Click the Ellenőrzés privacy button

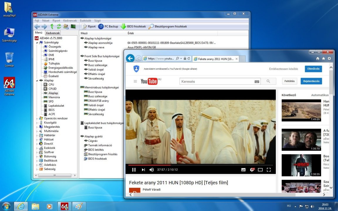[x=313, y=69]
